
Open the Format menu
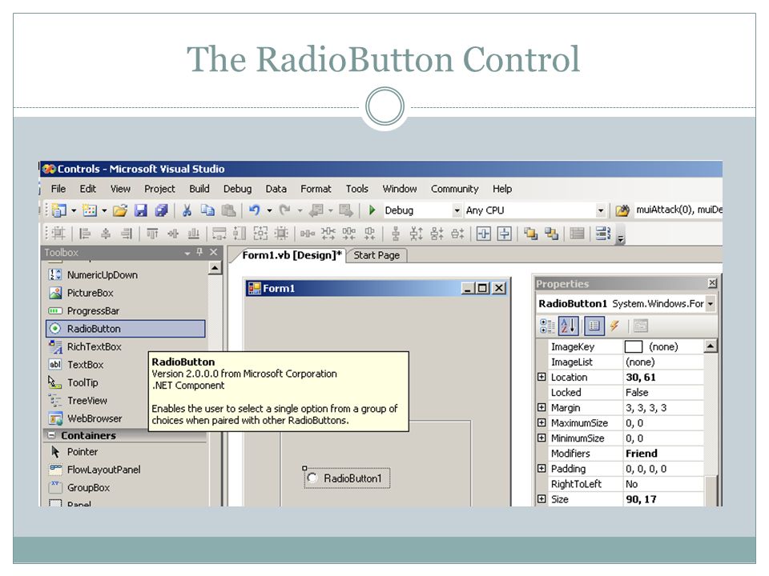[316, 189]
